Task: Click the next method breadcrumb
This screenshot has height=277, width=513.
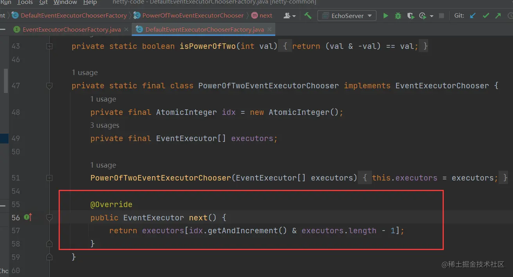Action: coord(266,16)
